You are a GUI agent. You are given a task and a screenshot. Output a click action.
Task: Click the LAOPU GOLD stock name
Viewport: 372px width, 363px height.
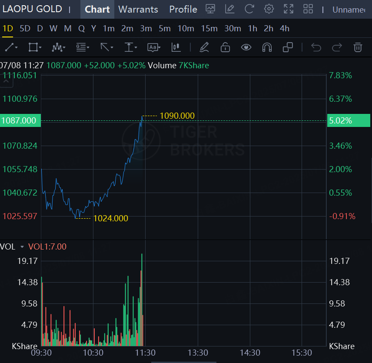pos(32,9)
